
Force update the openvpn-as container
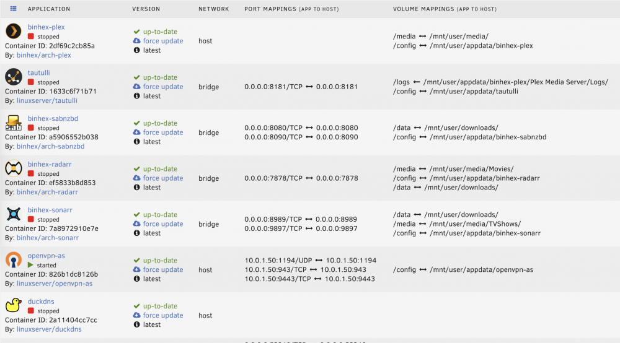pyautogui.click(x=163, y=269)
